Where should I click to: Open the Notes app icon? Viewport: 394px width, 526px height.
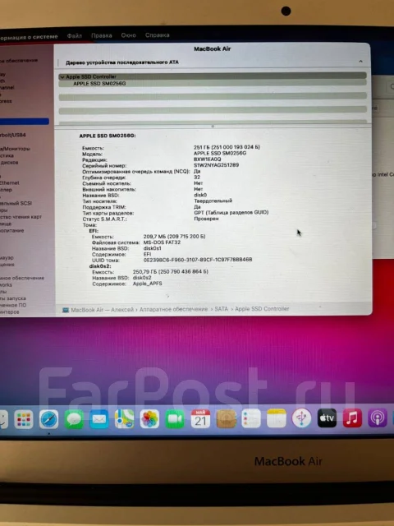[277, 418]
